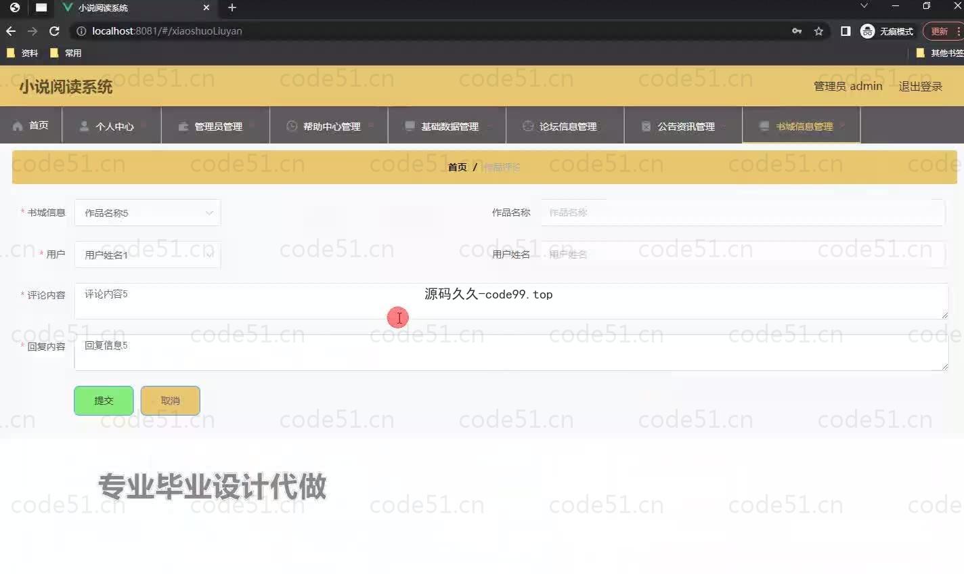Open the tab search chevron in title bar
This screenshot has height=574, width=964.
point(864,6)
